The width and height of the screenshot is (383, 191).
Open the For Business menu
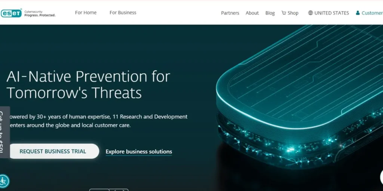click(x=123, y=13)
